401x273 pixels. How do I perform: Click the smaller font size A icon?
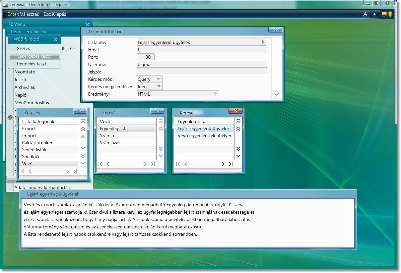[375, 14]
